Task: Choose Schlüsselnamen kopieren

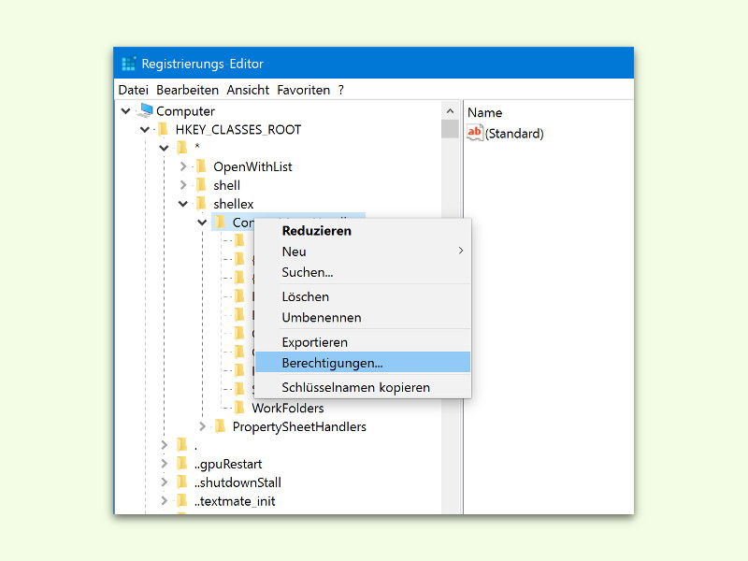Action: point(363,387)
